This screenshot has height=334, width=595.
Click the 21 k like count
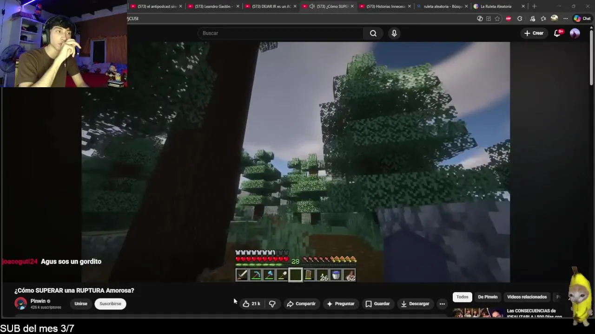(256, 303)
